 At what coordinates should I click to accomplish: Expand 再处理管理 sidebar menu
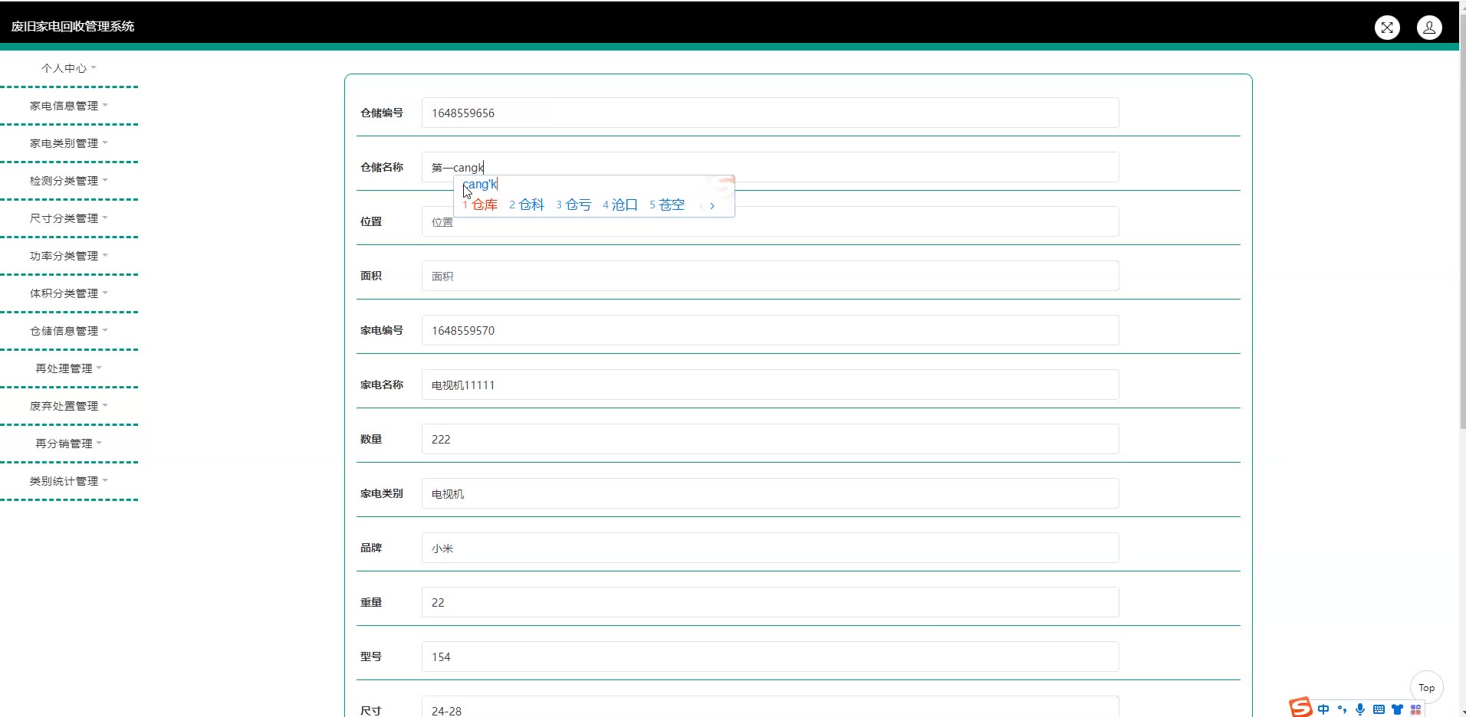tap(69, 368)
